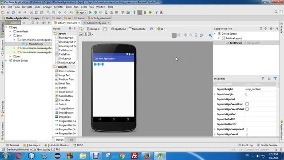Open the Terminal tool window
Screen dimensions: 284x160
[12, 145]
